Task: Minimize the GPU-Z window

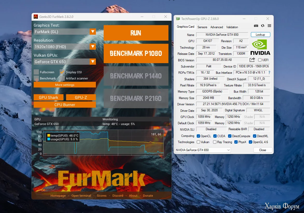Action: click(x=244, y=19)
